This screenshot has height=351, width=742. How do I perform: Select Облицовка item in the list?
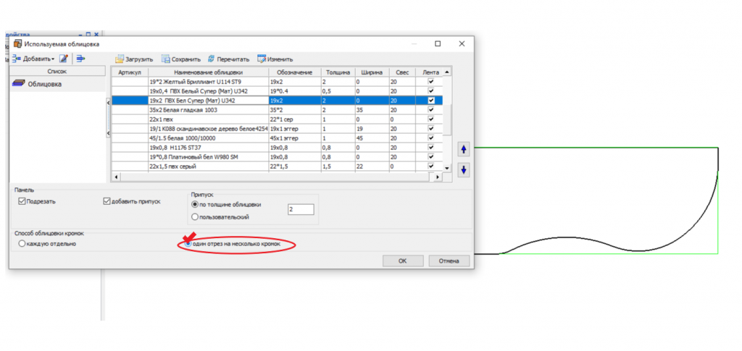tap(43, 85)
